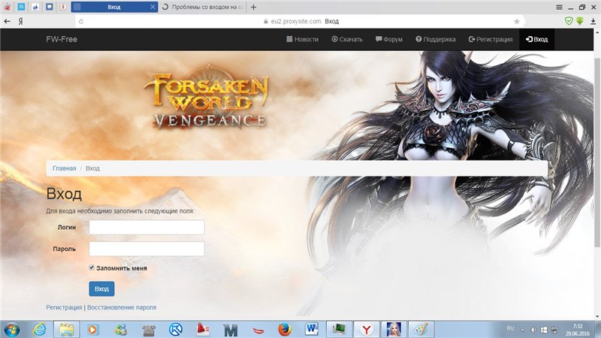Open the 'M' taskbar icon

tap(231, 330)
